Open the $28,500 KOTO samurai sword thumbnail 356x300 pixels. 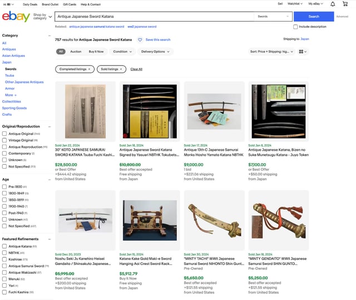(85, 110)
